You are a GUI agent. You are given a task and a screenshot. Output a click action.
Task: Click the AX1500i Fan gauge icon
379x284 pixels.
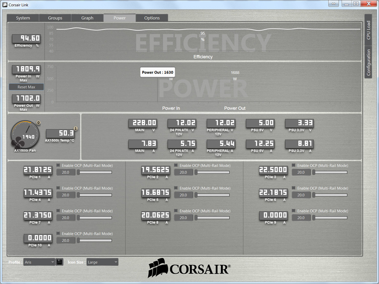tap(25, 135)
